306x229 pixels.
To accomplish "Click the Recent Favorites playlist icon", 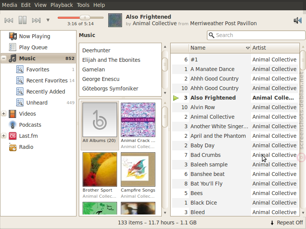I will click(20, 81).
